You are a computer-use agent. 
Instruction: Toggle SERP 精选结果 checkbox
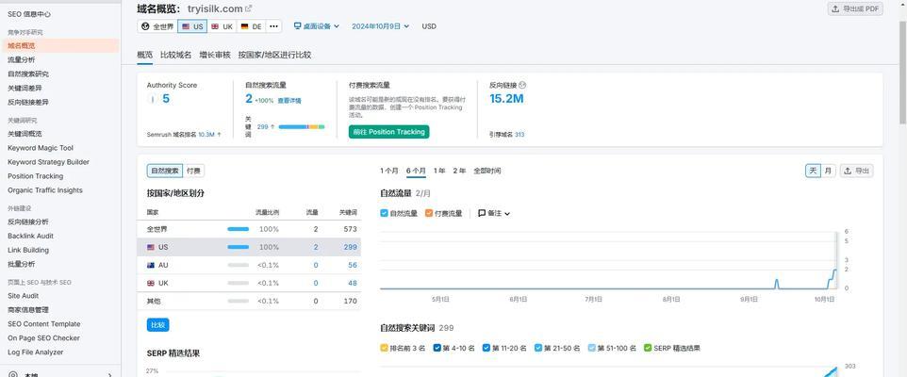click(x=648, y=348)
